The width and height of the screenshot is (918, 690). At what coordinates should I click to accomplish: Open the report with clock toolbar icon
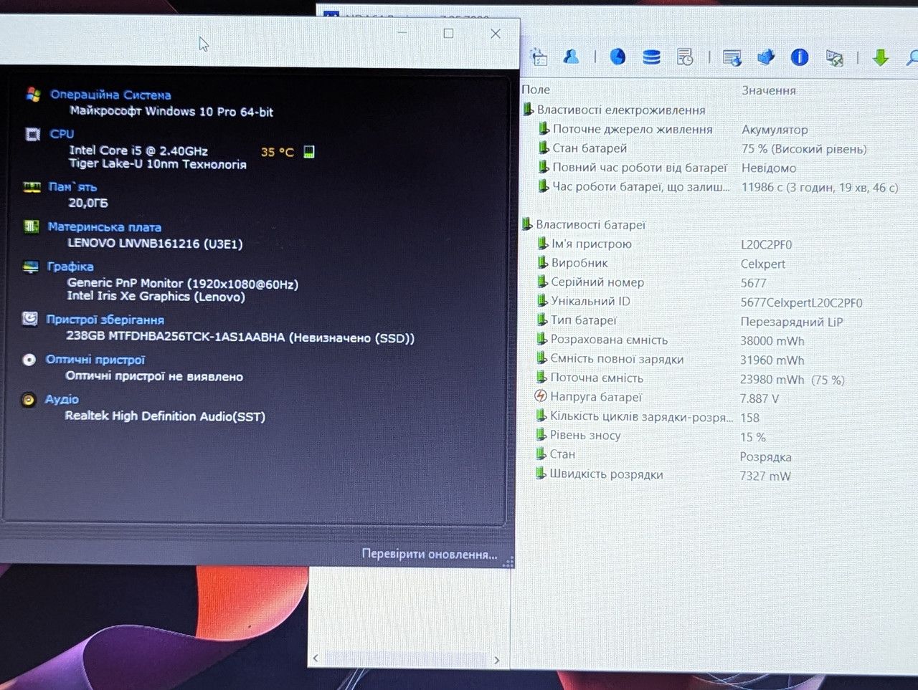click(685, 57)
